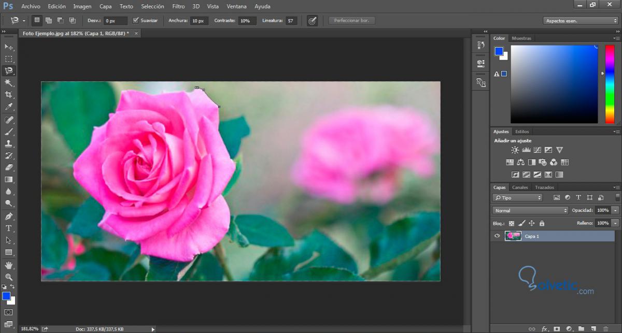
Task: Click the Perfeccionar borde button
Action: [351, 21]
